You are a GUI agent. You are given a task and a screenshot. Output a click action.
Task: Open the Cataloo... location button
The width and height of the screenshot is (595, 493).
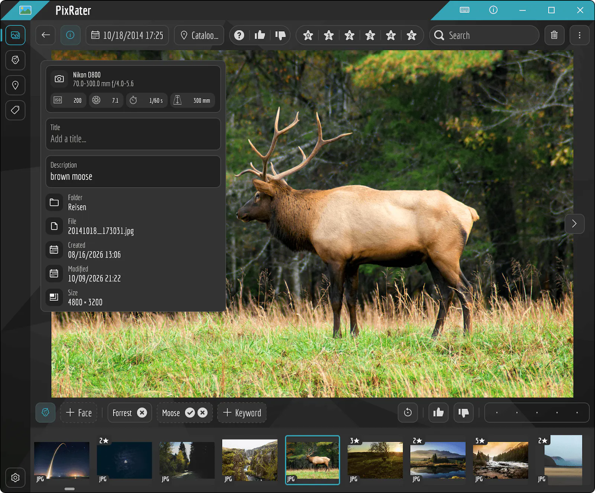(199, 35)
